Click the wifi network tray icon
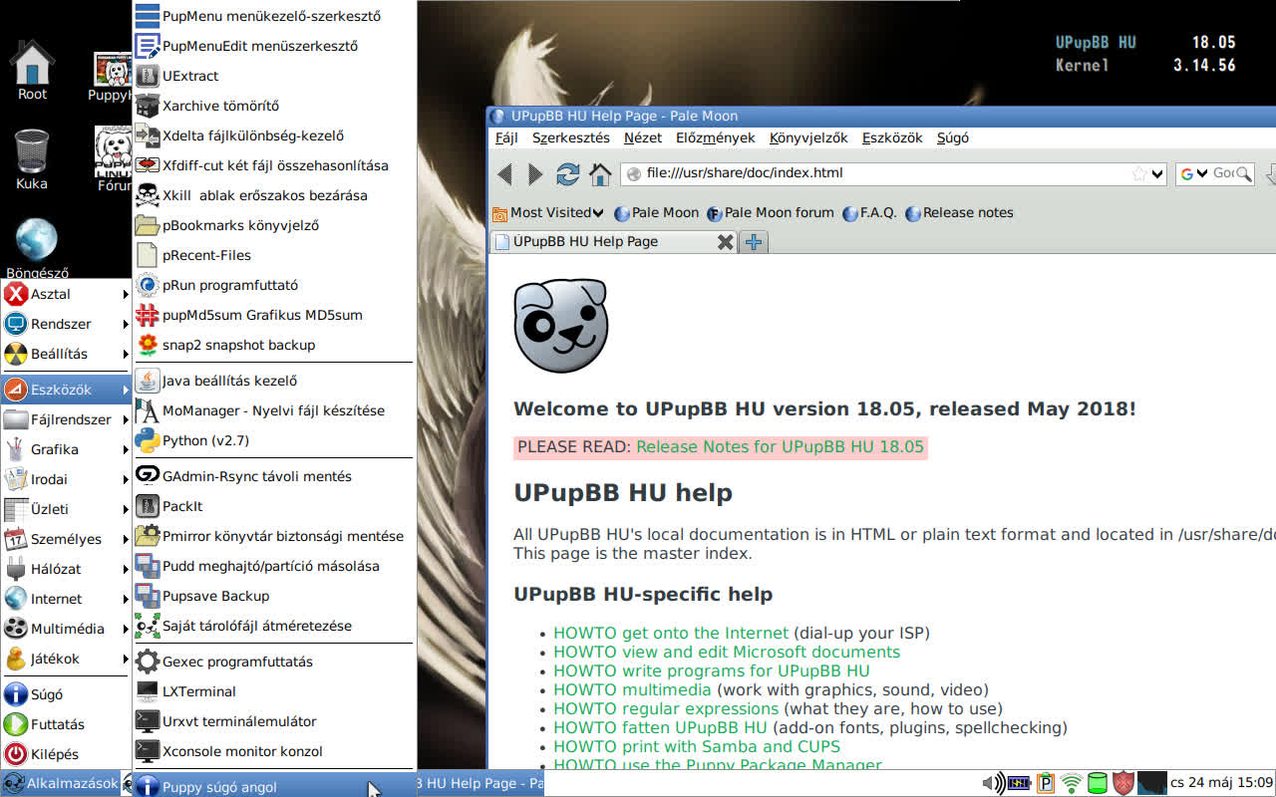The width and height of the screenshot is (1276, 797). [1072, 783]
